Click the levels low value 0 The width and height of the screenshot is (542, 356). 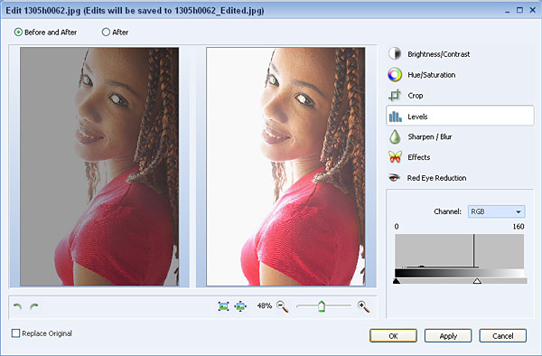(x=397, y=227)
